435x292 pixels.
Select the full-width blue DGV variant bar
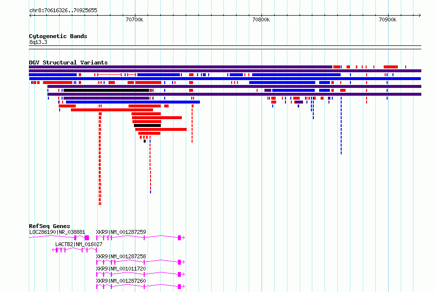225,79
